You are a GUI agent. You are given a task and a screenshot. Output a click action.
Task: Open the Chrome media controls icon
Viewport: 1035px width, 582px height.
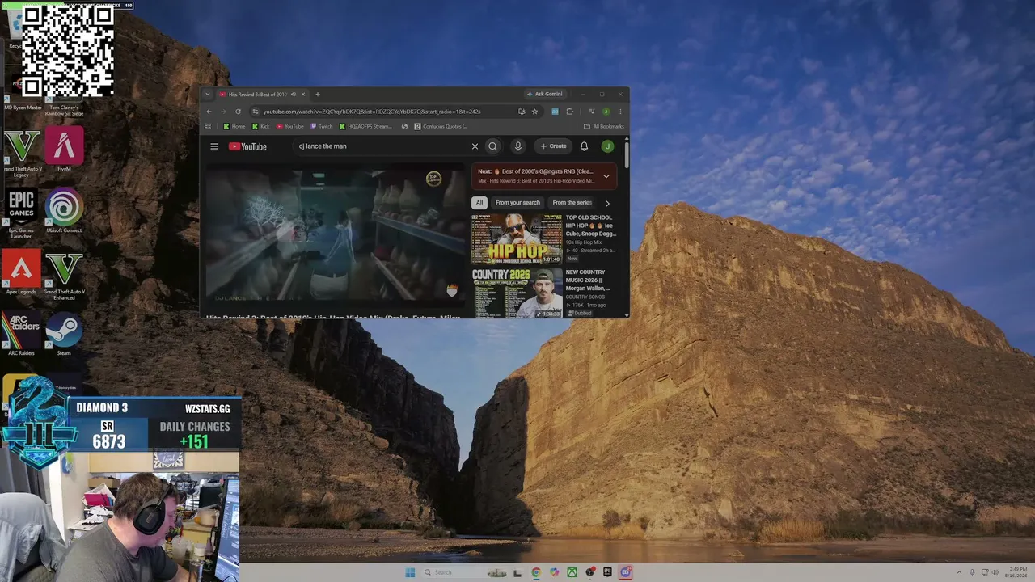point(591,112)
